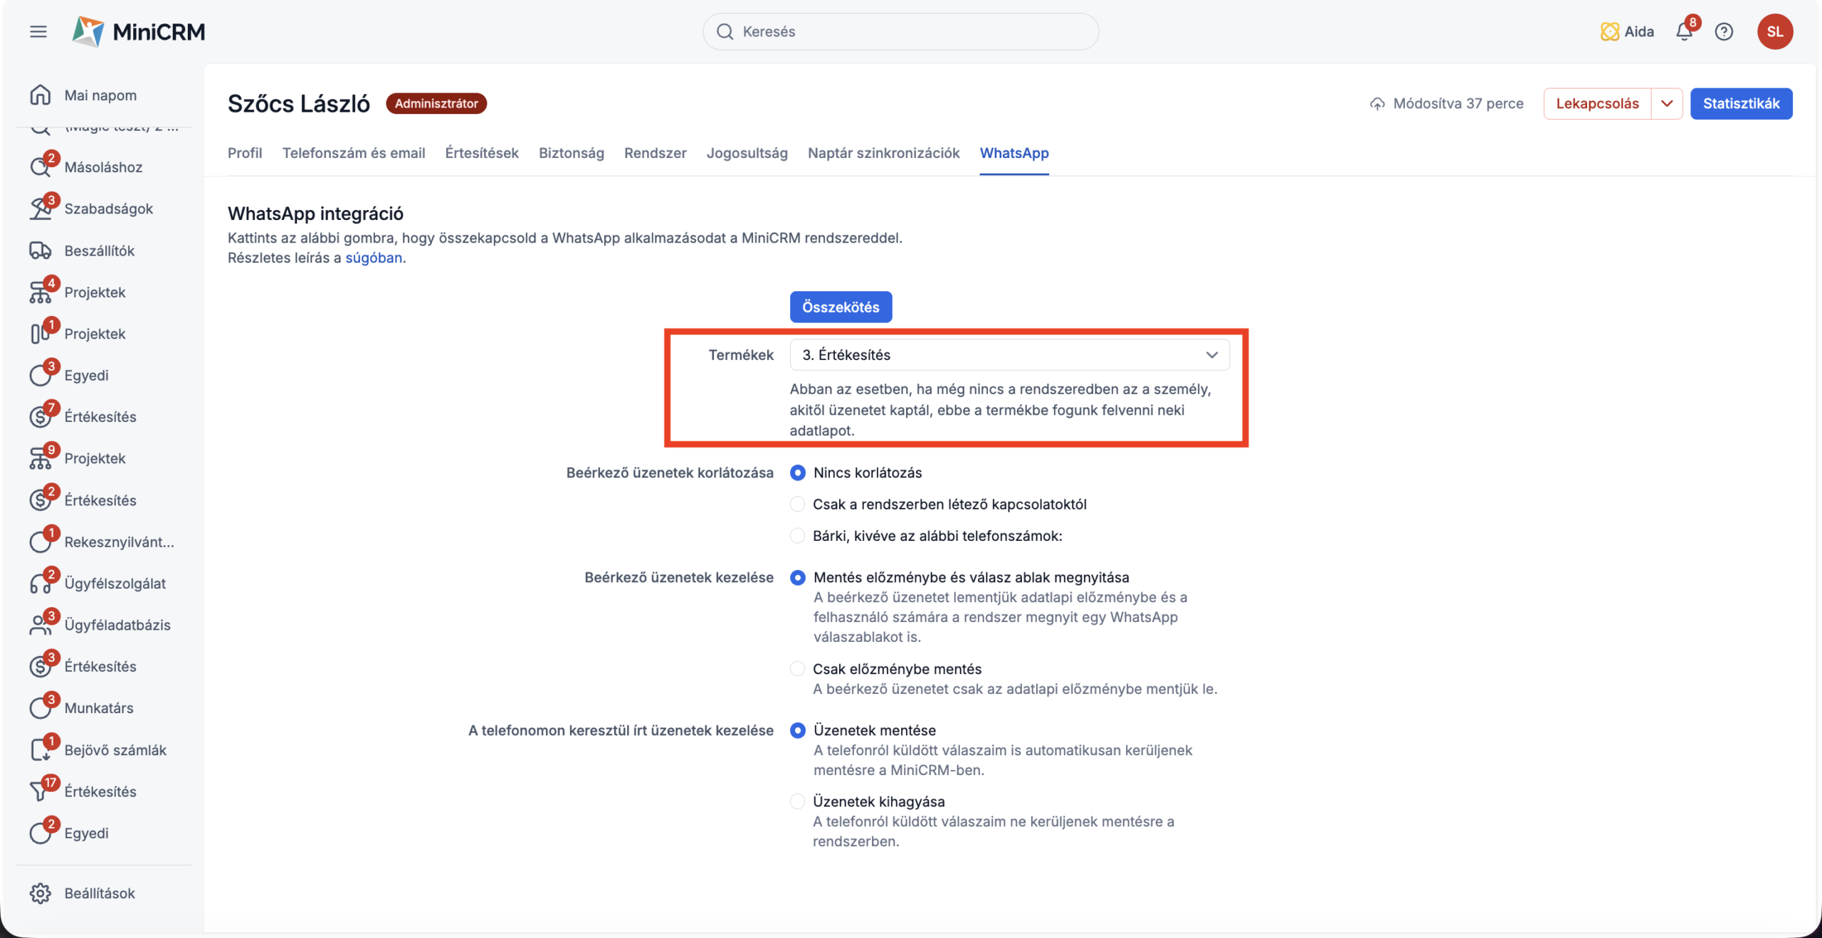Open Beszállítók truck icon
Viewport: 1822px width, 938px height.
coord(41,251)
